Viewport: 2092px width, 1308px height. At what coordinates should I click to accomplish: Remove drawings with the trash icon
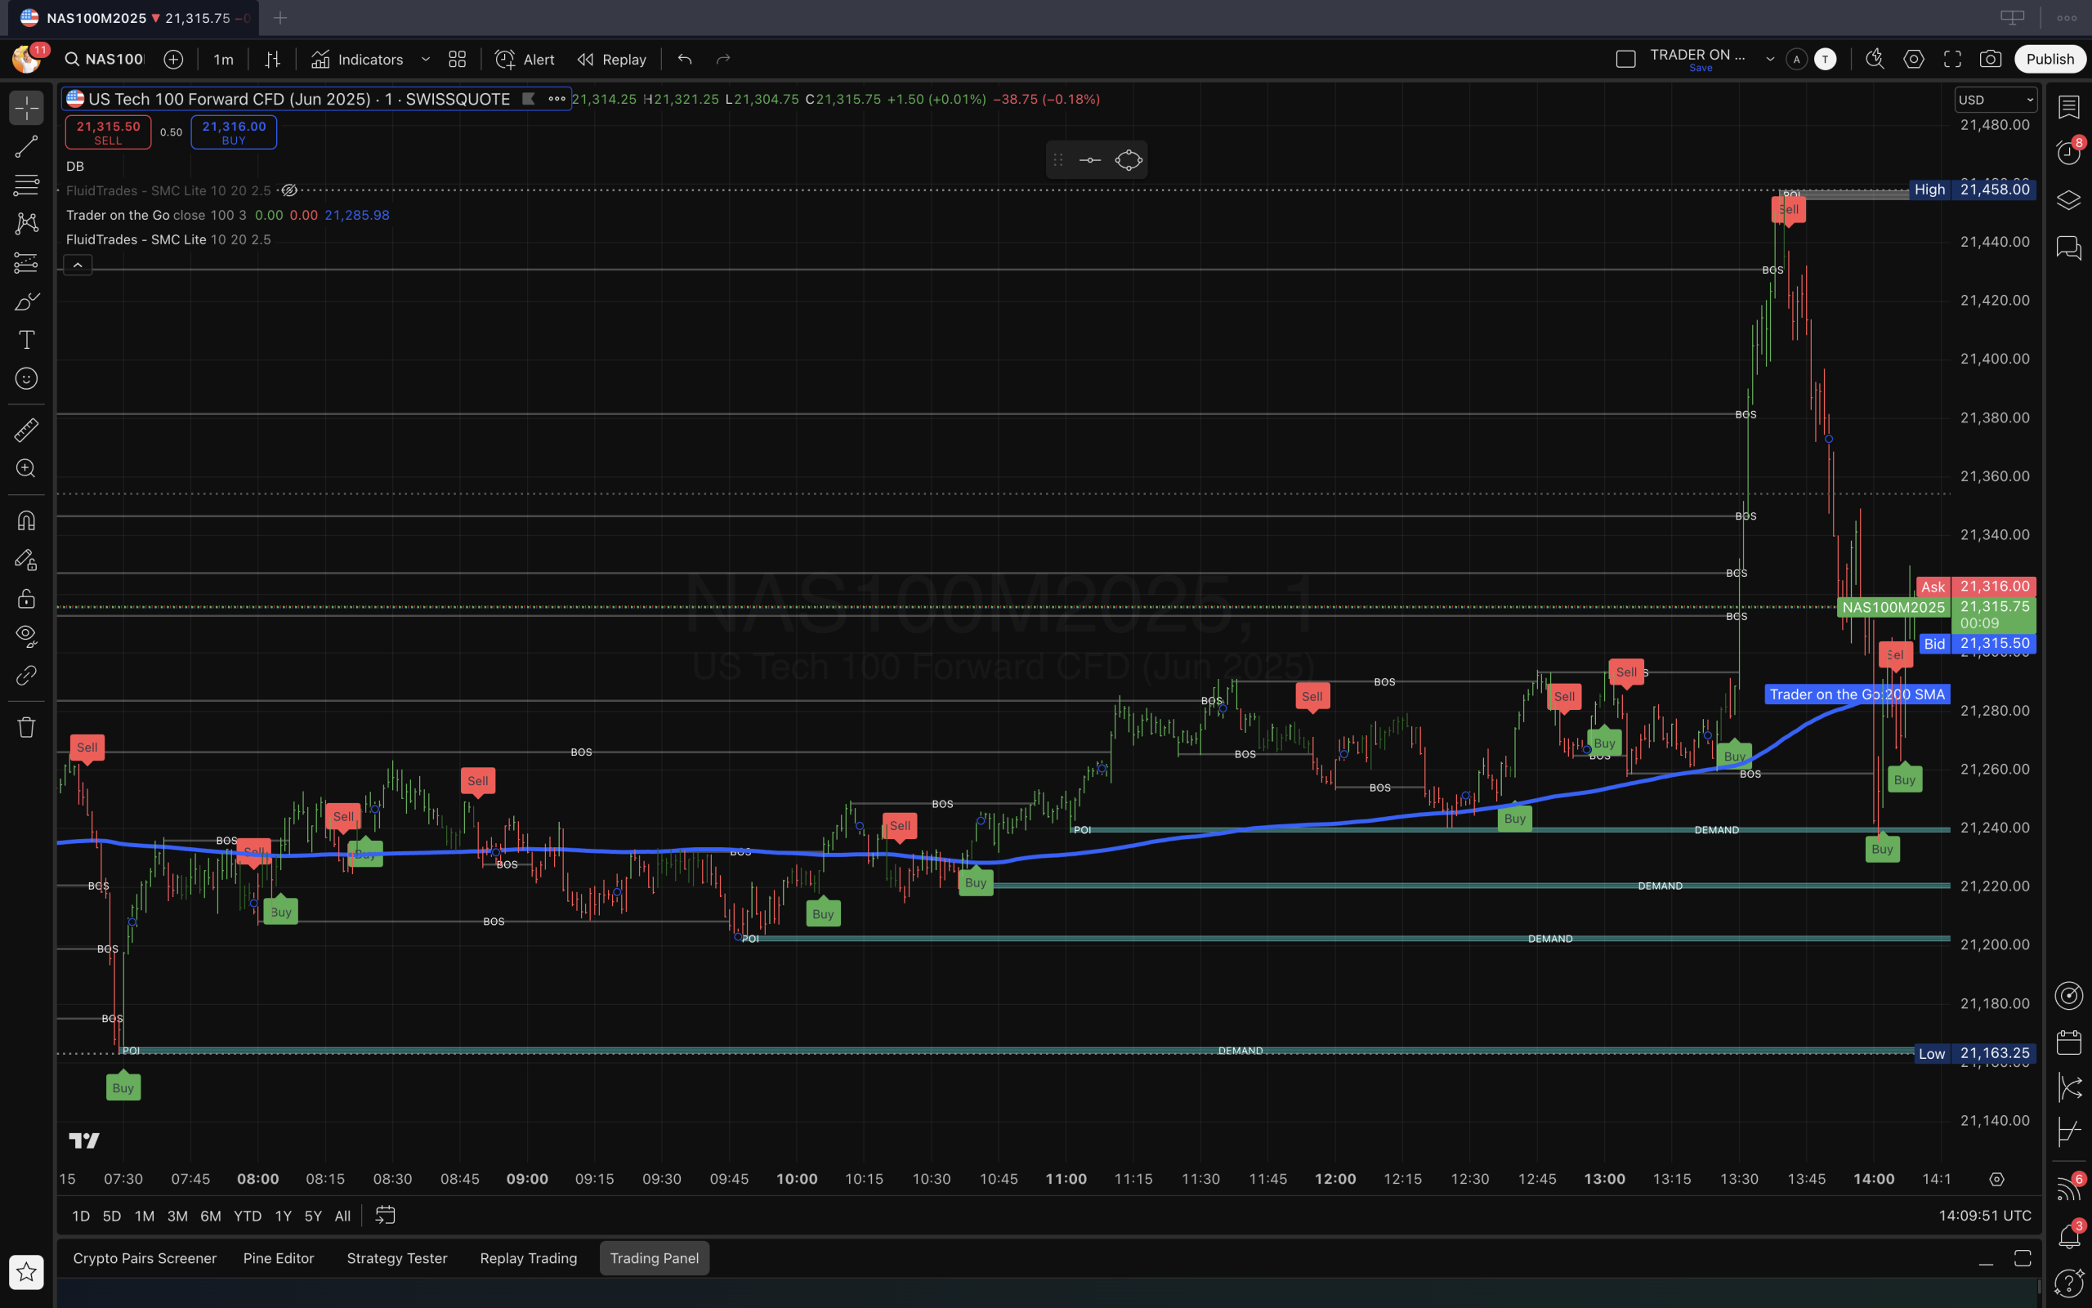(x=26, y=726)
